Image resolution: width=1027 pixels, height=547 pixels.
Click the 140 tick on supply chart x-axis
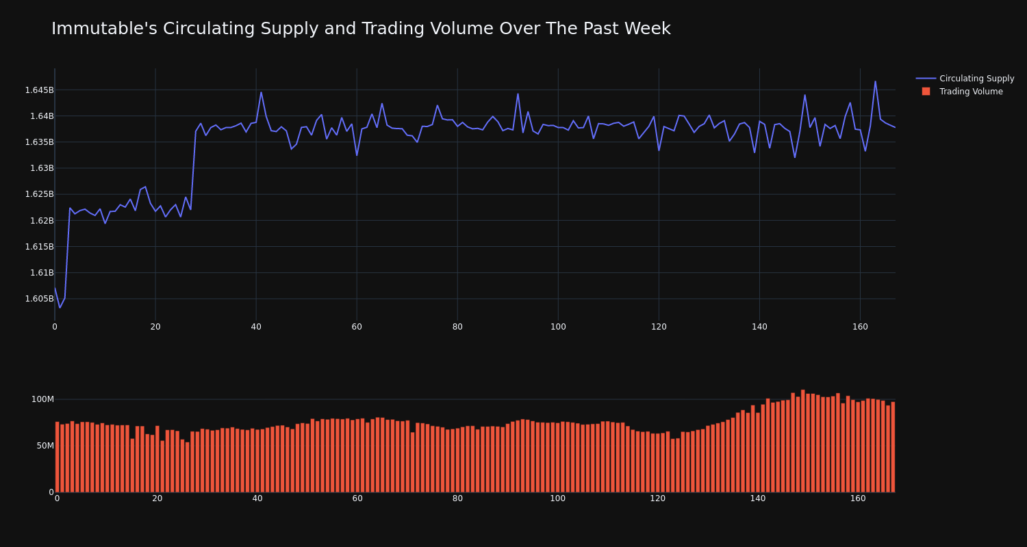tap(759, 327)
